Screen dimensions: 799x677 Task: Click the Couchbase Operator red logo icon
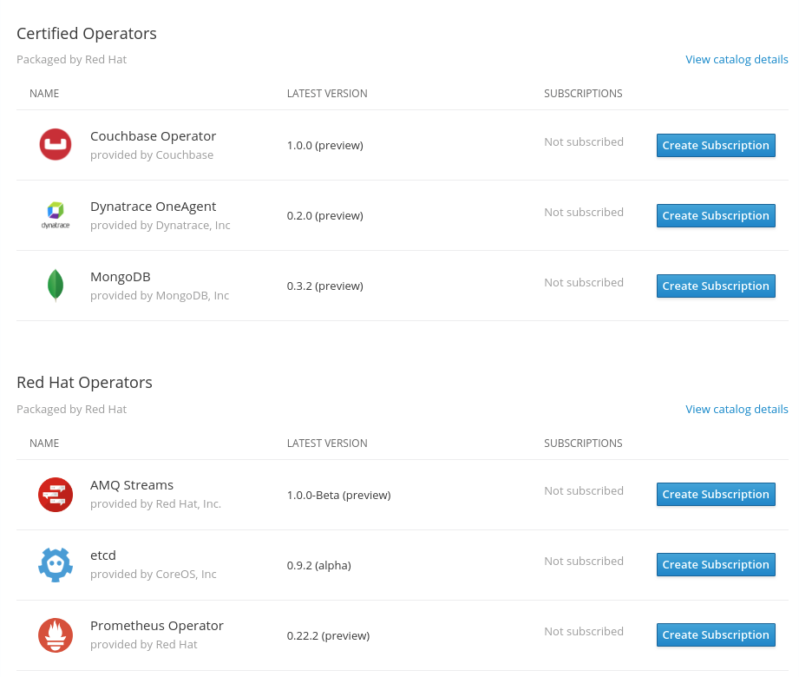[x=56, y=144]
